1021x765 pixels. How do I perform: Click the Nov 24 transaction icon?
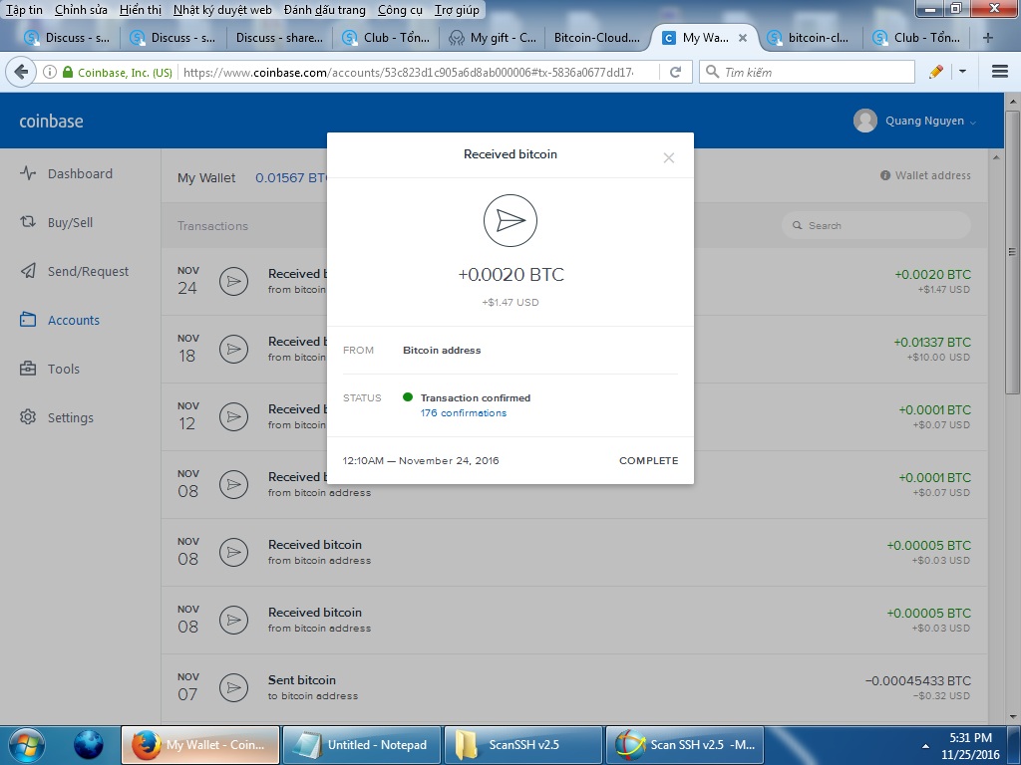point(233,282)
